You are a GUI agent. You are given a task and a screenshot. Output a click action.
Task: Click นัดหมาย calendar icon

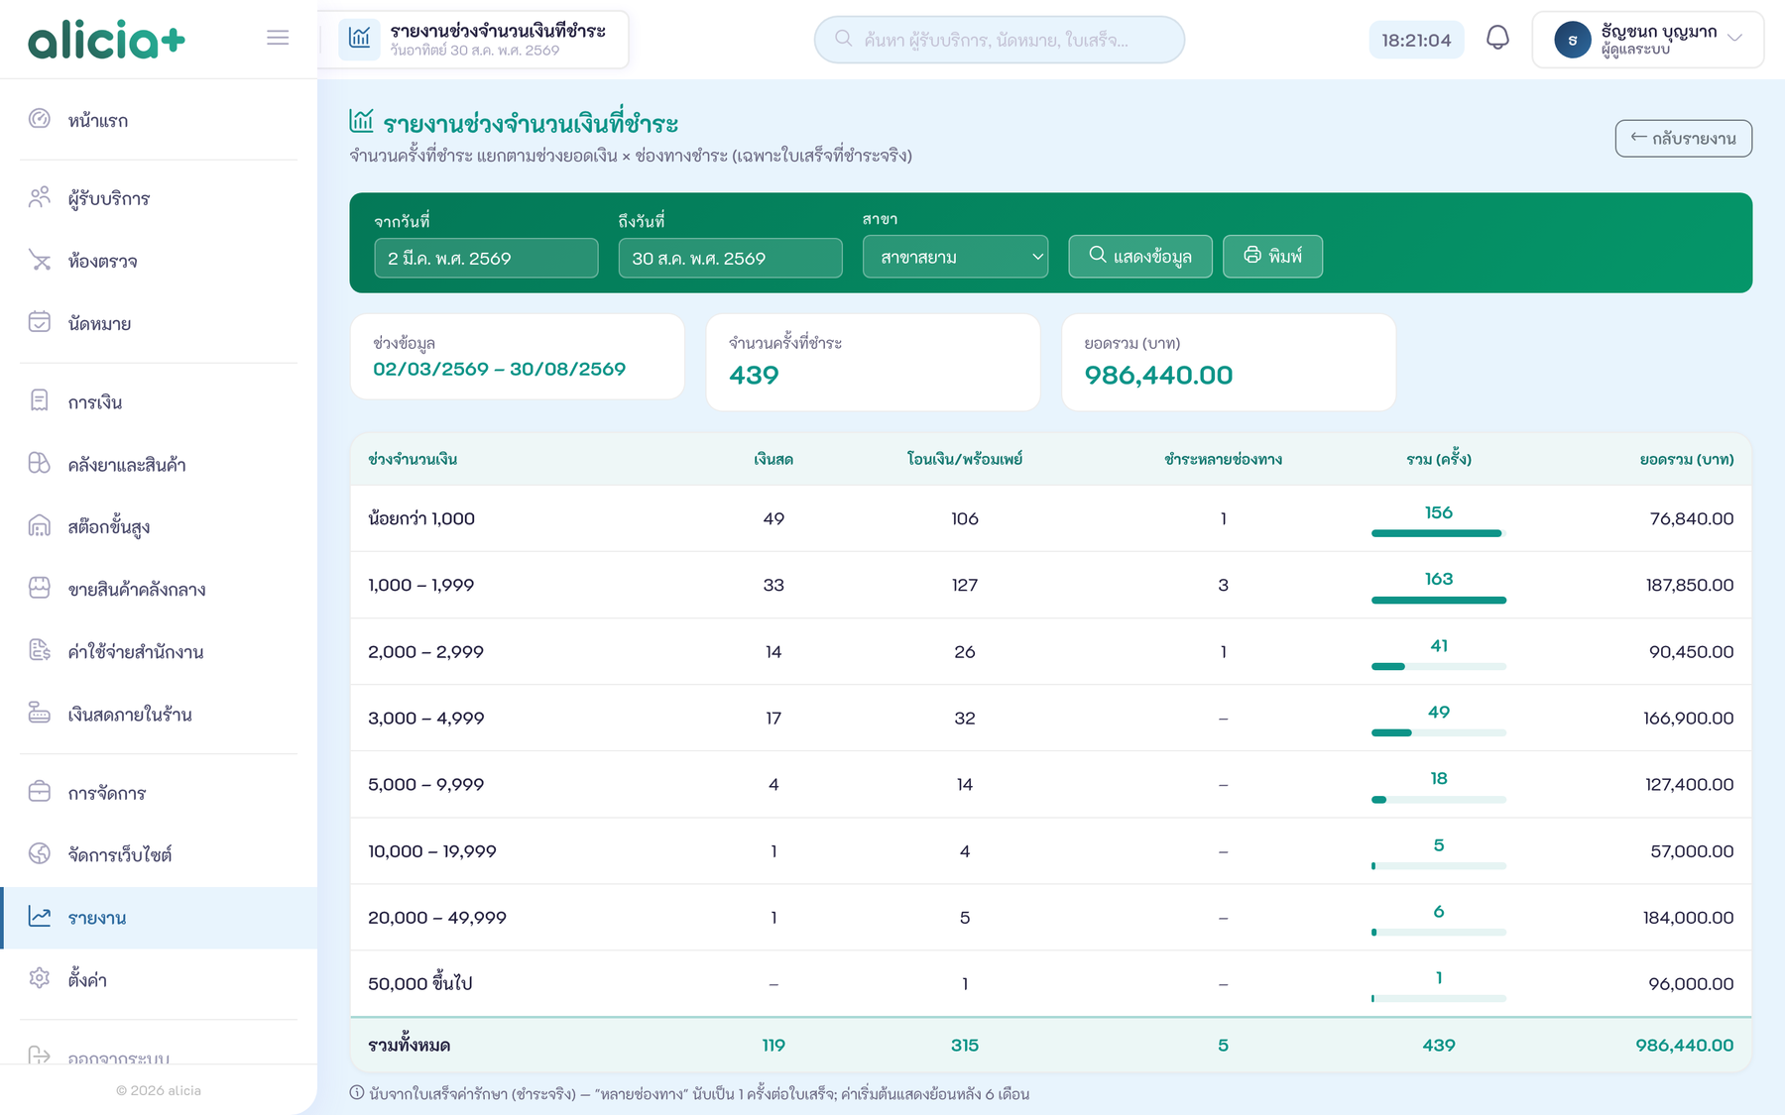click(40, 322)
